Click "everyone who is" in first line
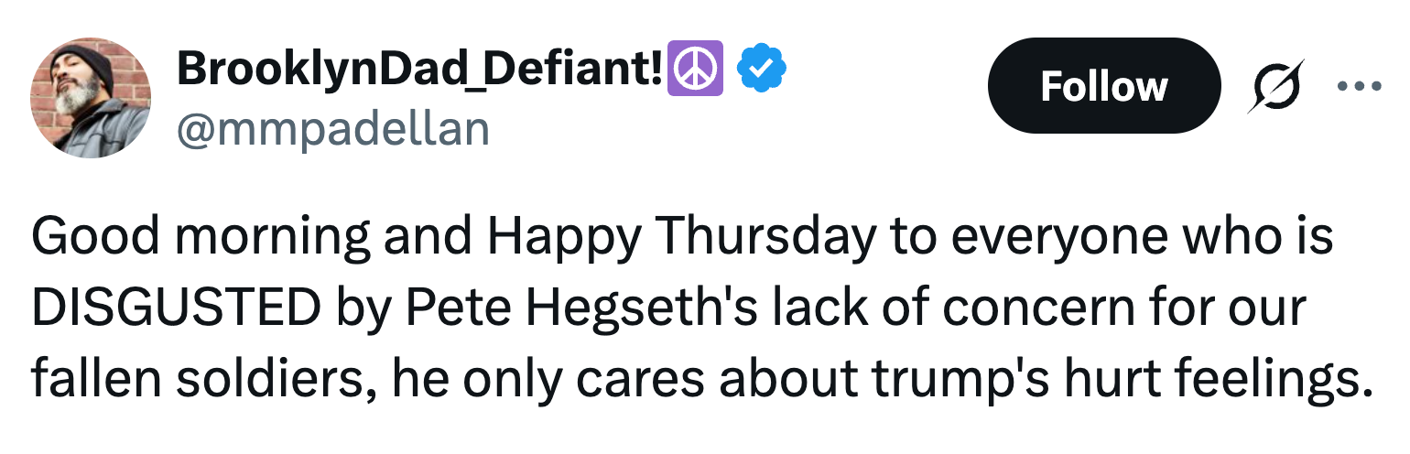This screenshot has width=1410, height=454. pos(1142,239)
